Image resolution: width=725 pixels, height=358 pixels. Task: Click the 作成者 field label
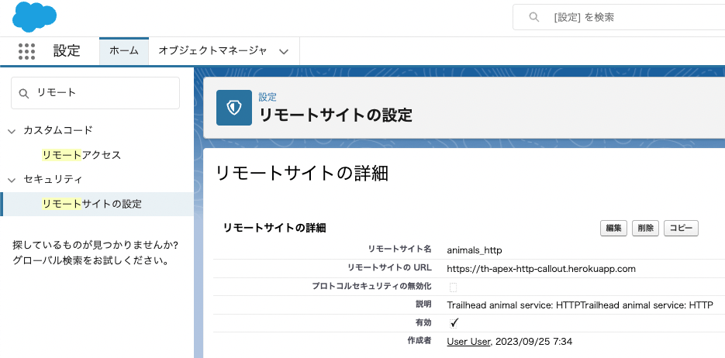(419, 340)
